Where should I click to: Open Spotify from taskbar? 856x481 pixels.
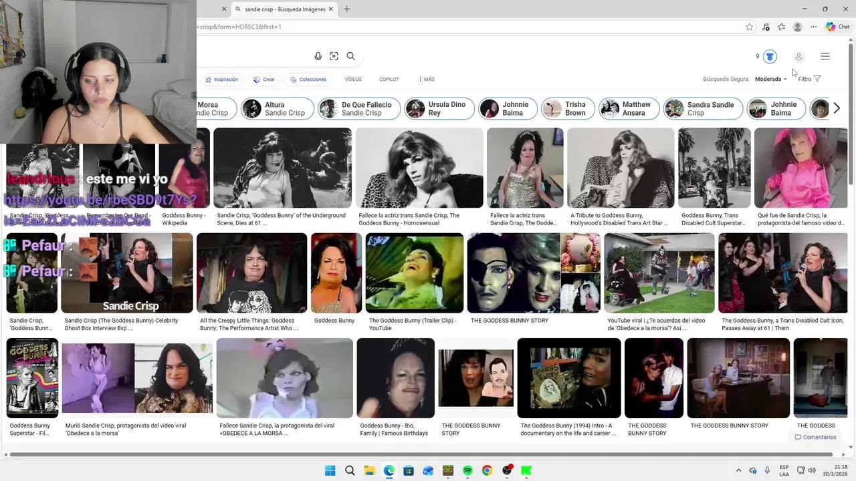click(467, 470)
